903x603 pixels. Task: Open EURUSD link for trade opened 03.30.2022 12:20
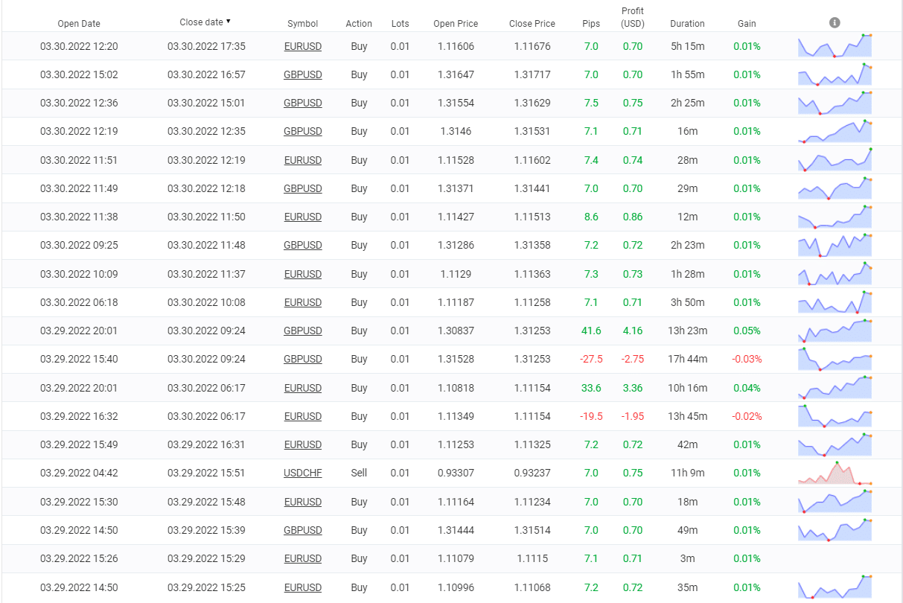point(302,47)
